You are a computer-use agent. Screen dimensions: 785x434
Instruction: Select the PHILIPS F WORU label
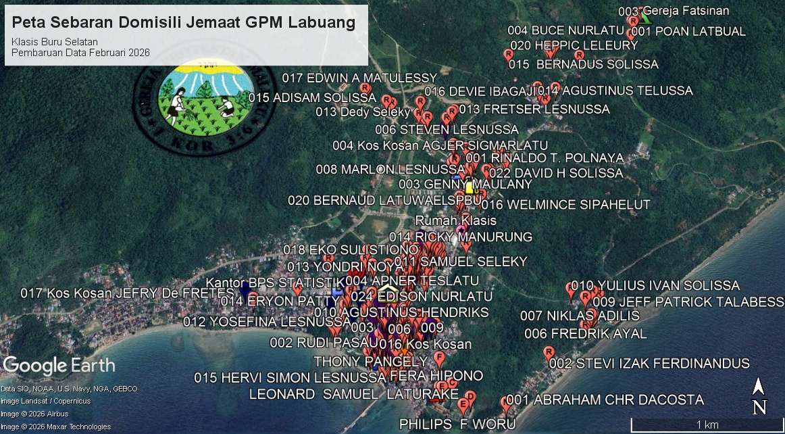(x=457, y=425)
